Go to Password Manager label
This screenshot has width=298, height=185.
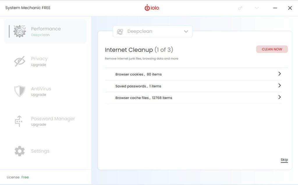pyautogui.click(x=53, y=118)
